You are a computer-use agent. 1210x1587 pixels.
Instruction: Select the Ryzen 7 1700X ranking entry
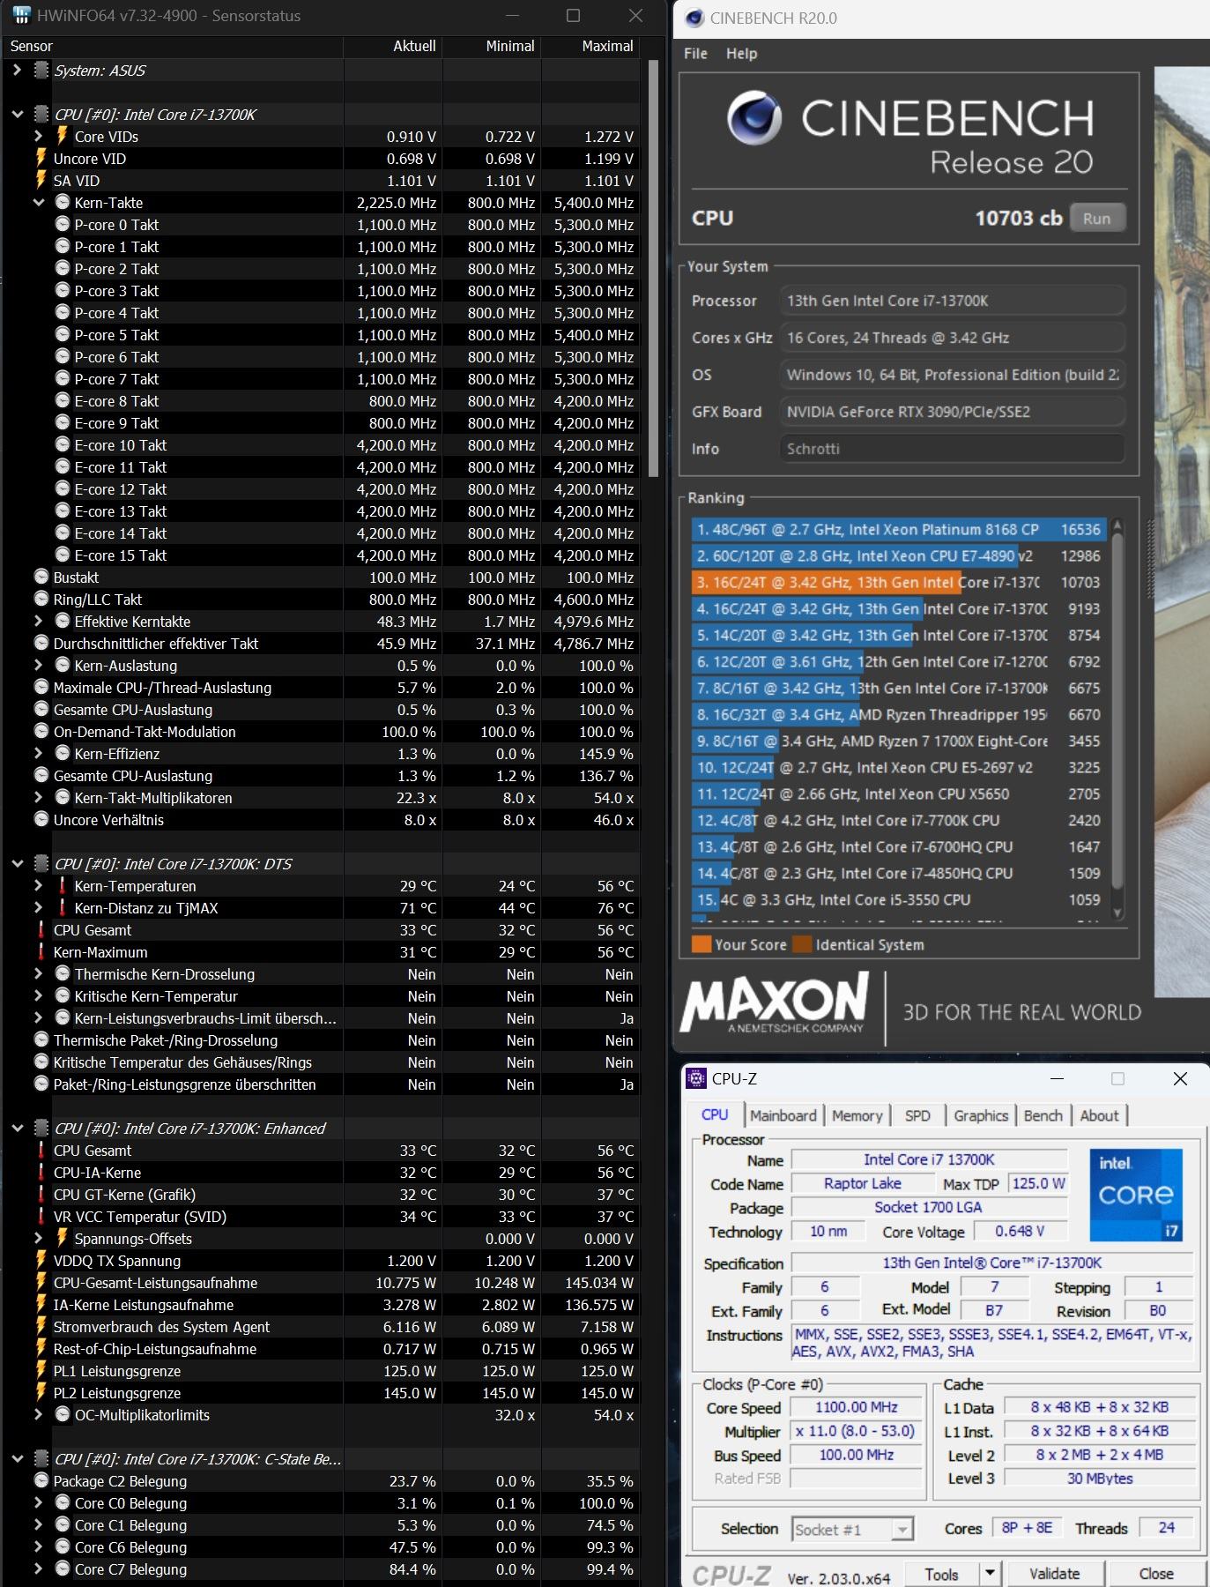pyautogui.click(x=897, y=741)
